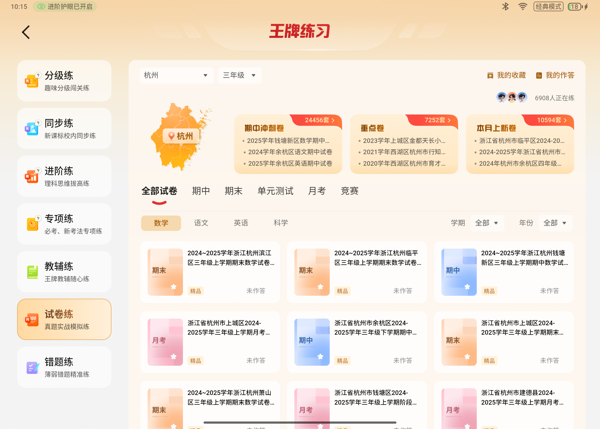Open 分级练 sidebar icon

[x=32, y=80]
